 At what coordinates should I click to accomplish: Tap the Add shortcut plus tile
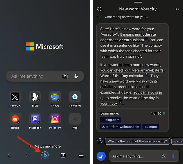click(x=75, y=119)
